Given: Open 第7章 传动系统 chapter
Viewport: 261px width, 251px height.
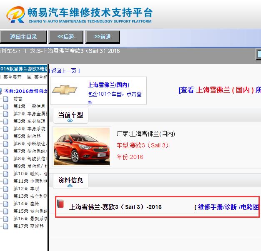Looking at the screenshot, I should point(30,151).
